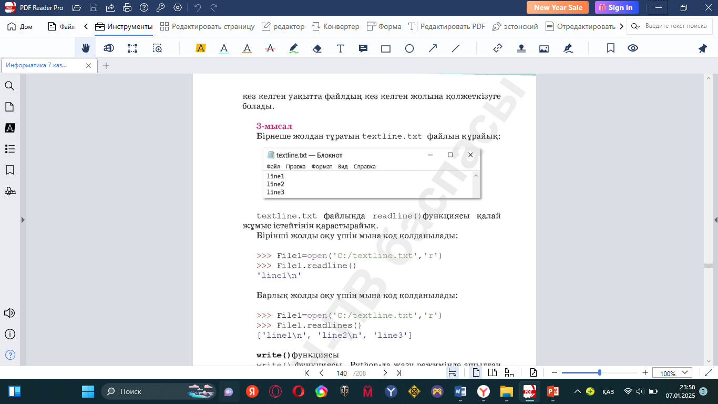This screenshot has width=718, height=404.
Task: Pick the zoom-to-selected-area tool
Action: (157, 48)
